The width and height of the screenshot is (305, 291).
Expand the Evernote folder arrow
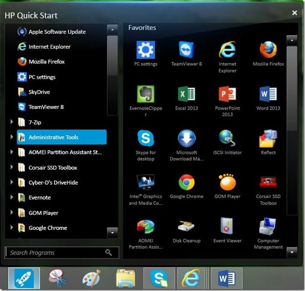point(12,197)
